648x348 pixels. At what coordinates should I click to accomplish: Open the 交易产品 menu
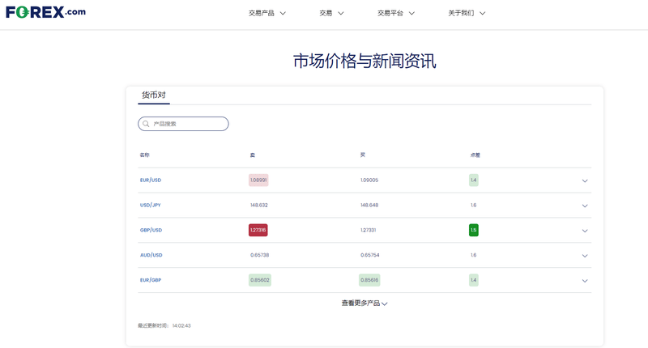[x=266, y=13]
